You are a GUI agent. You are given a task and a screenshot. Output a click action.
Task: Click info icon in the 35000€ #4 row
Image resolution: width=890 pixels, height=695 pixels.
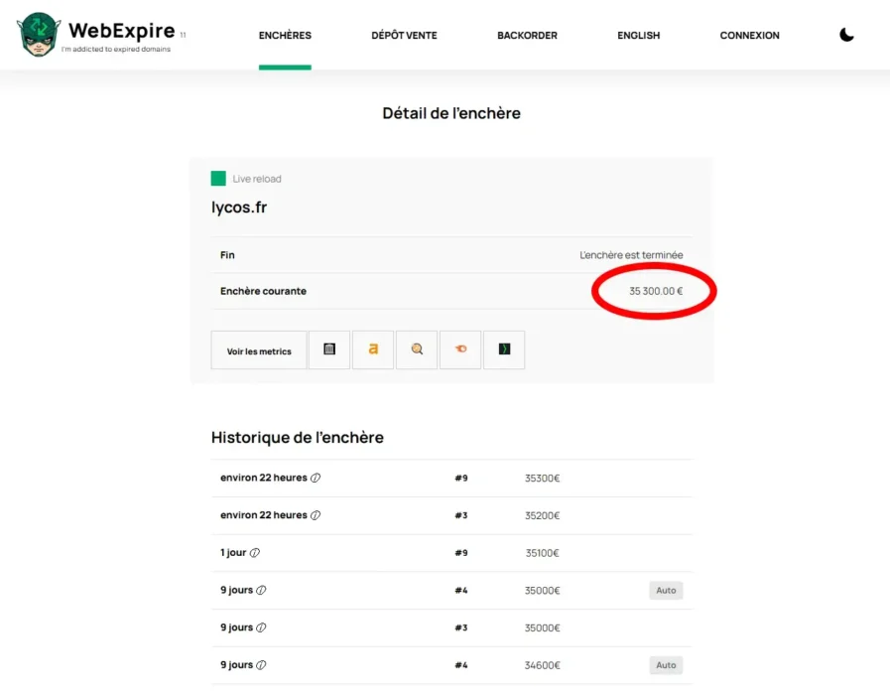tap(261, 590)
